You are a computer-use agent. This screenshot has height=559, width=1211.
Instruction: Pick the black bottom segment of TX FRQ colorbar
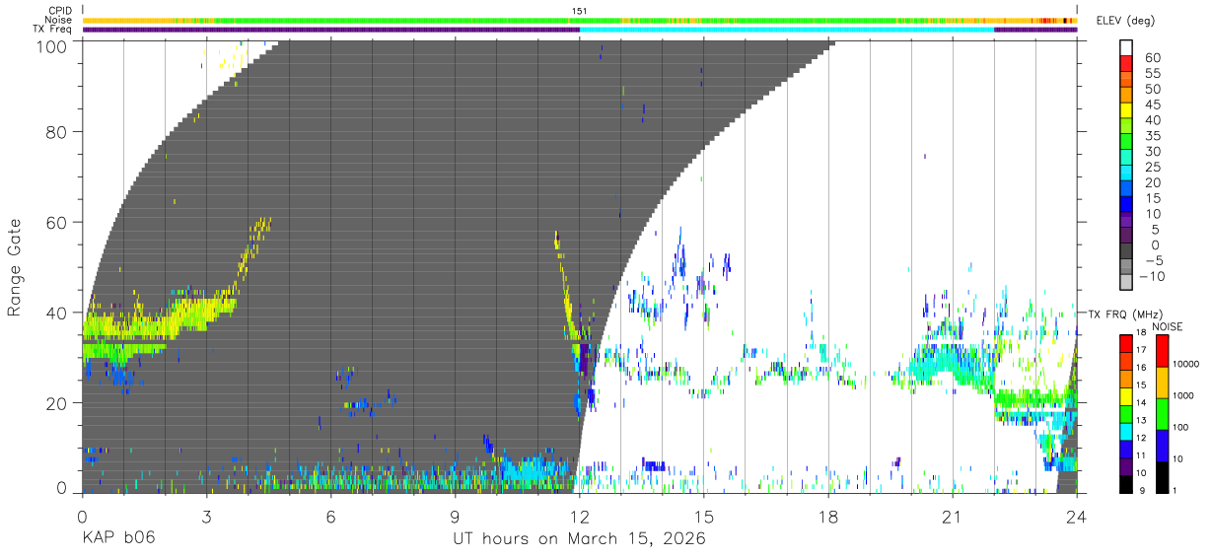[x=1127, y=483]
